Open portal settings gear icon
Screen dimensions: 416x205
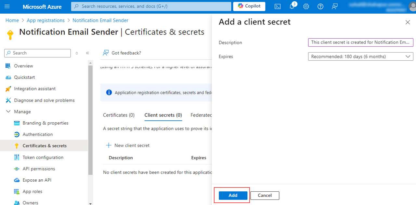pyautogui.click(x=306, y=6)
